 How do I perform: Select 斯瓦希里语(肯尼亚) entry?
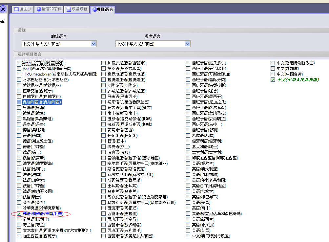[x=124, y=180]
